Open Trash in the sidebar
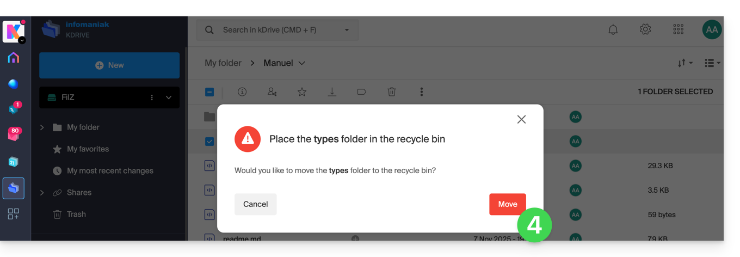Viewport: 740px width, 257px height. [x=76, y=215]
